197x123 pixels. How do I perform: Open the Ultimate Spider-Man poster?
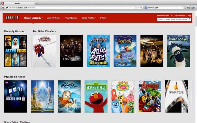coord(45,51)
